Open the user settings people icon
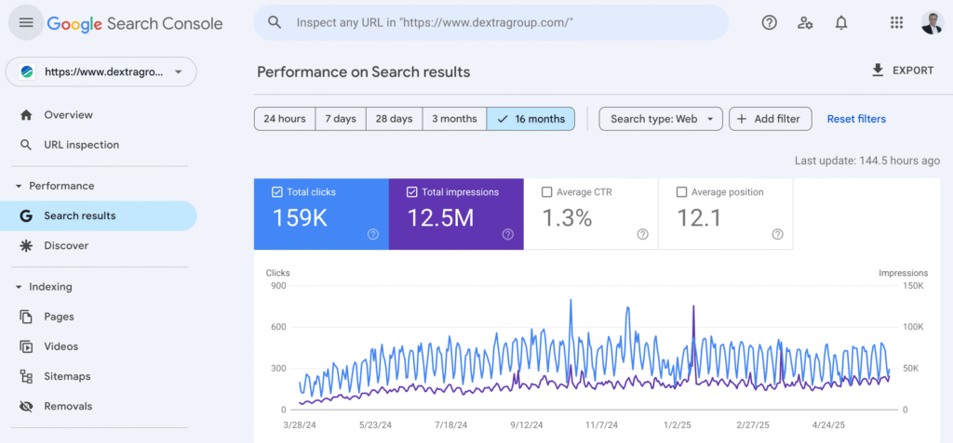The image size is (953, 443). [805, 22]
